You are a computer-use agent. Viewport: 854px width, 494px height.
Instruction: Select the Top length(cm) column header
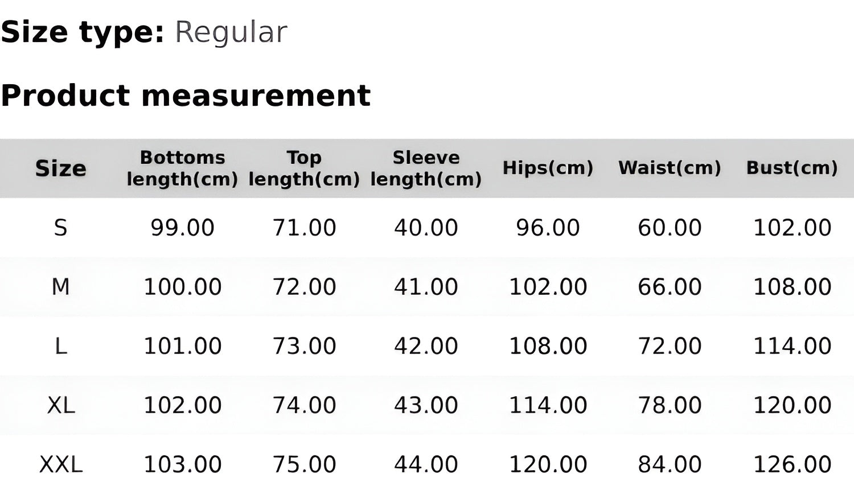click(x=304, y=168)
